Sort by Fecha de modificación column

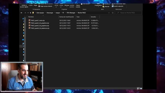click(67, 17)
